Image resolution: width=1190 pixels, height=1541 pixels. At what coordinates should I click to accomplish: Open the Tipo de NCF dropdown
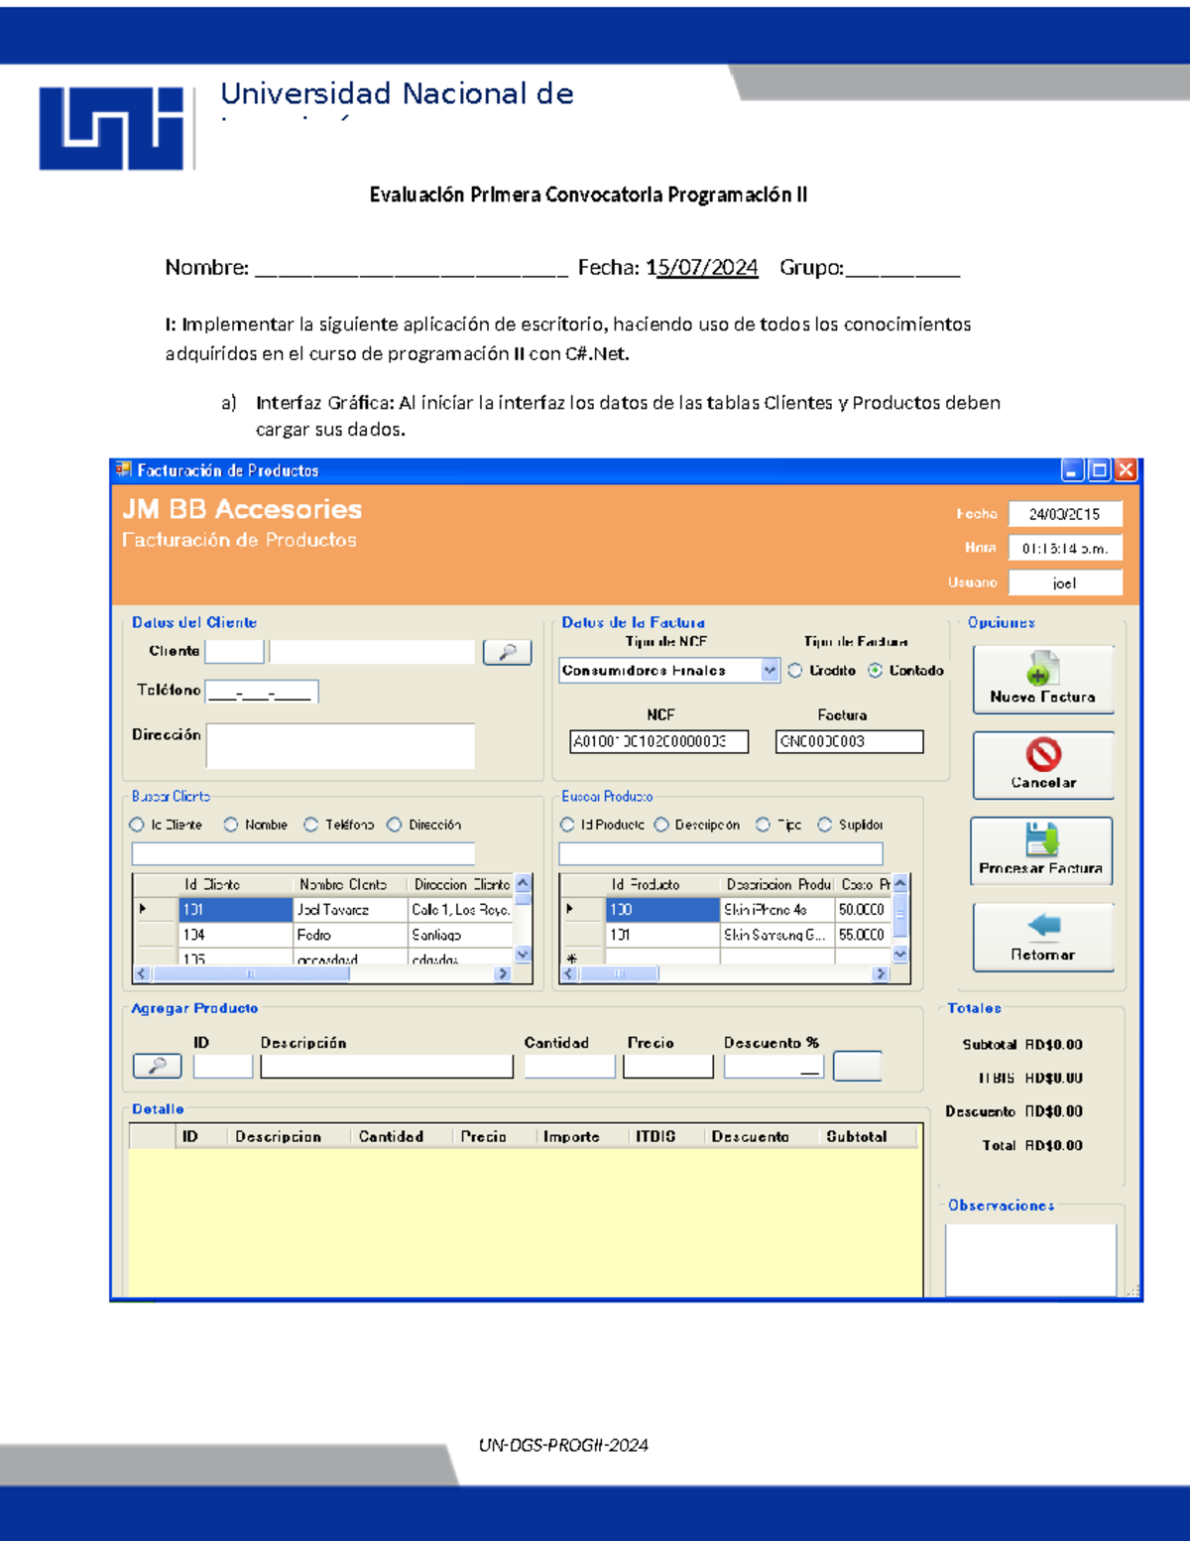click(770, 671)
